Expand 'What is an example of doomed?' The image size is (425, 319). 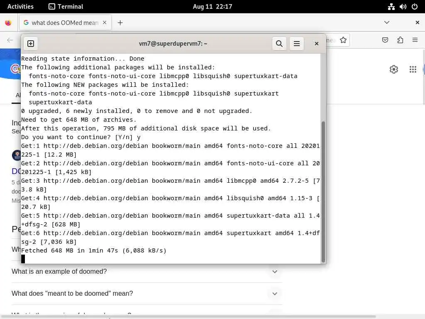tap(147, 272)
